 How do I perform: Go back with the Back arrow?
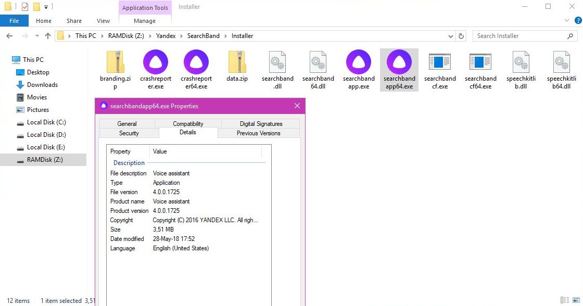click(10, 36)
